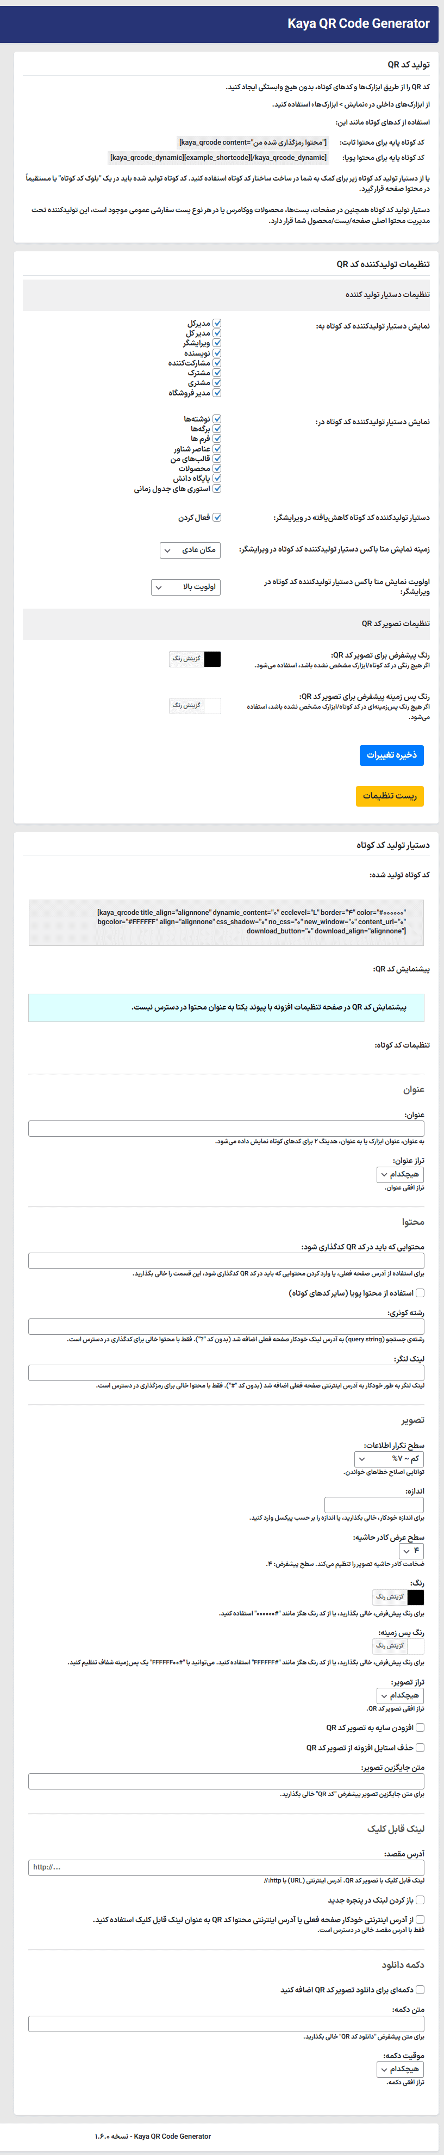
Task: Enable the QR download button checkbox
Action: [420, 1989]
